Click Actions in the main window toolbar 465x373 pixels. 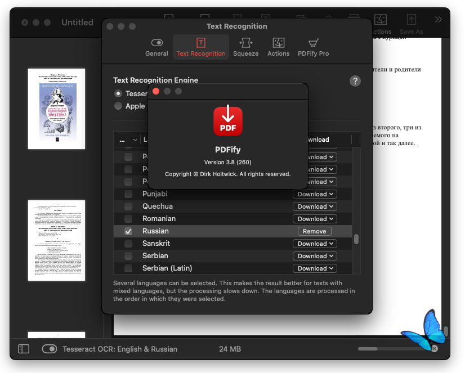click(381, 25)
